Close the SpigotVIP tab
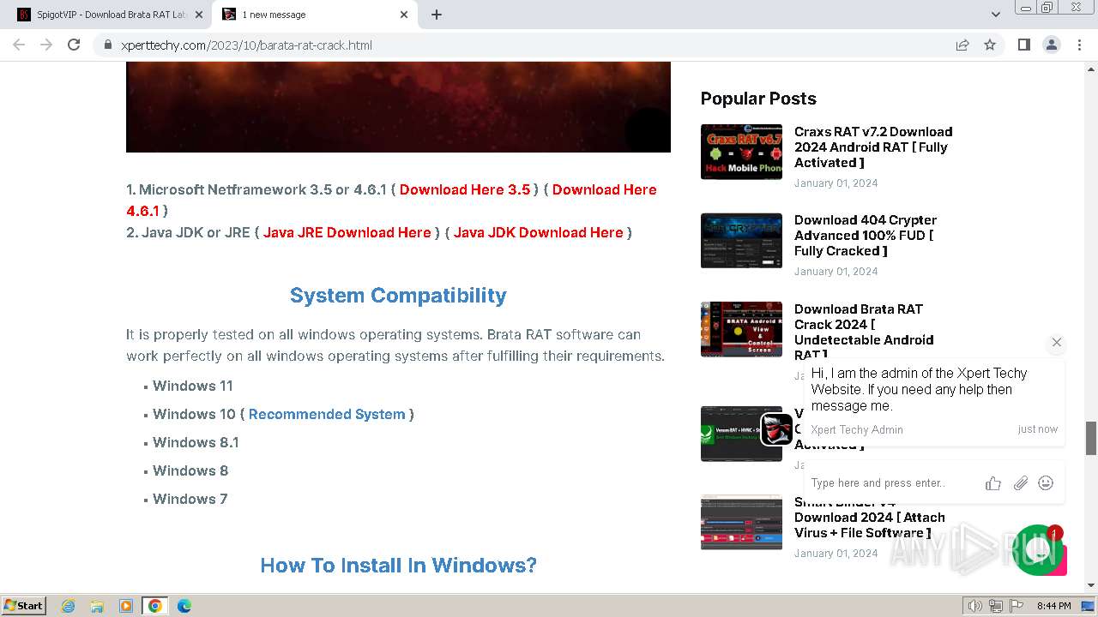Image resolution: width=1098 pixels, height=617 pixels. (x=199, y=15)
